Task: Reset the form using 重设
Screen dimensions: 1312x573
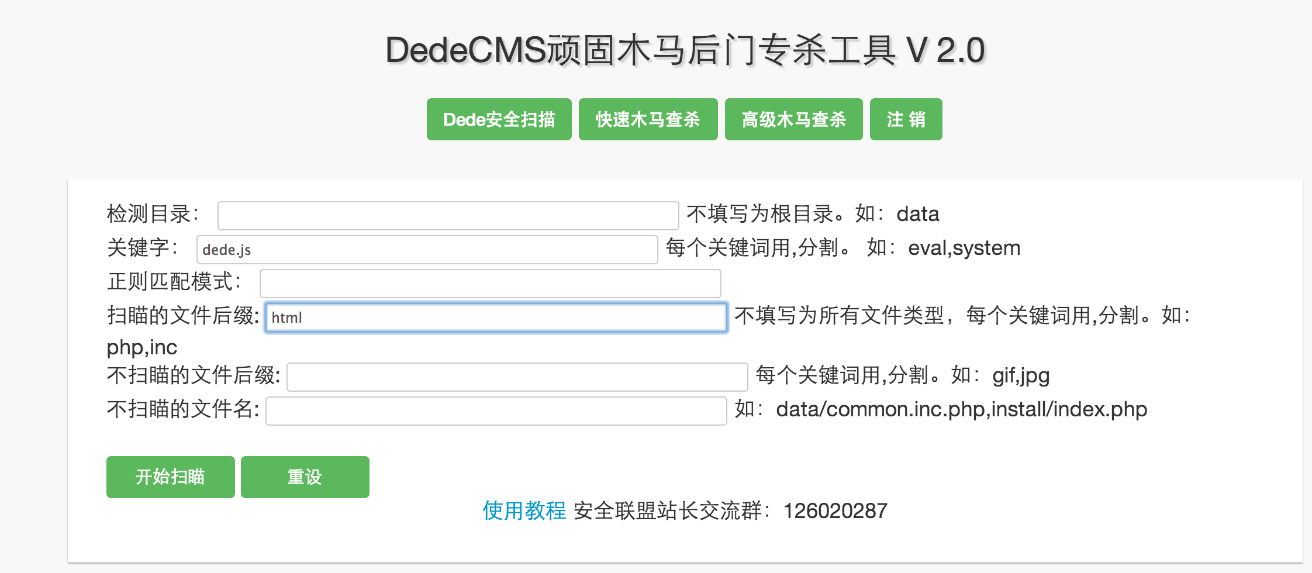Action: 305,477
